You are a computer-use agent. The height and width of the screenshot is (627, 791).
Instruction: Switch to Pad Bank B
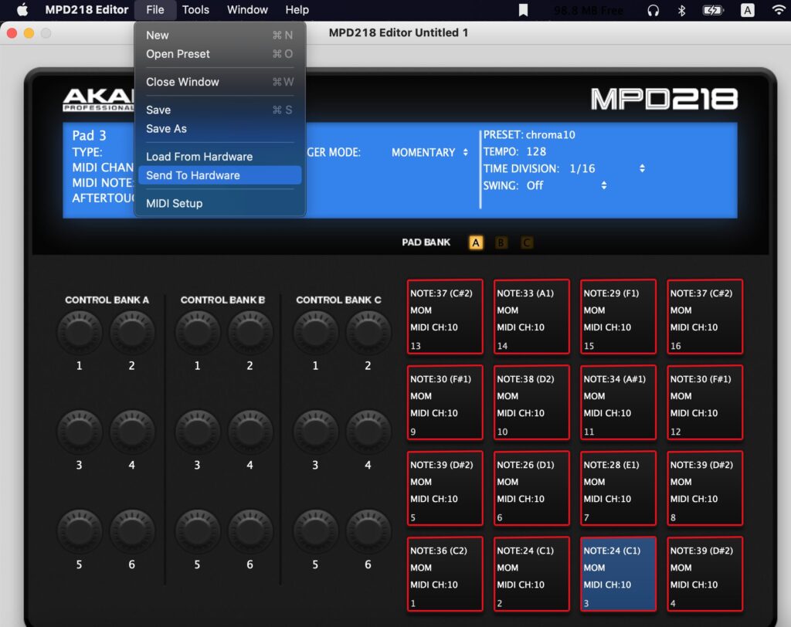pyautogui.click(x=501, y=242)
